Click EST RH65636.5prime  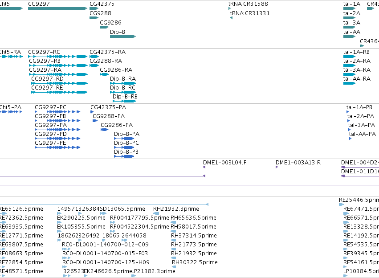(x=173, y=222)
